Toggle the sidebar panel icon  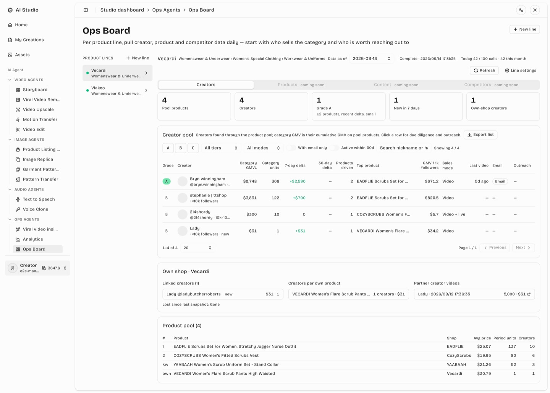coord(86,10)
